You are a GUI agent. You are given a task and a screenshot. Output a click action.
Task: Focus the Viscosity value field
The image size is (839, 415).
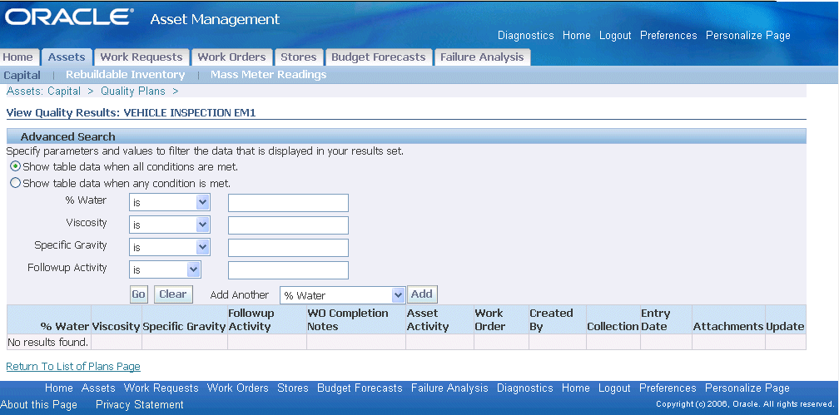[x=288, y=225]
